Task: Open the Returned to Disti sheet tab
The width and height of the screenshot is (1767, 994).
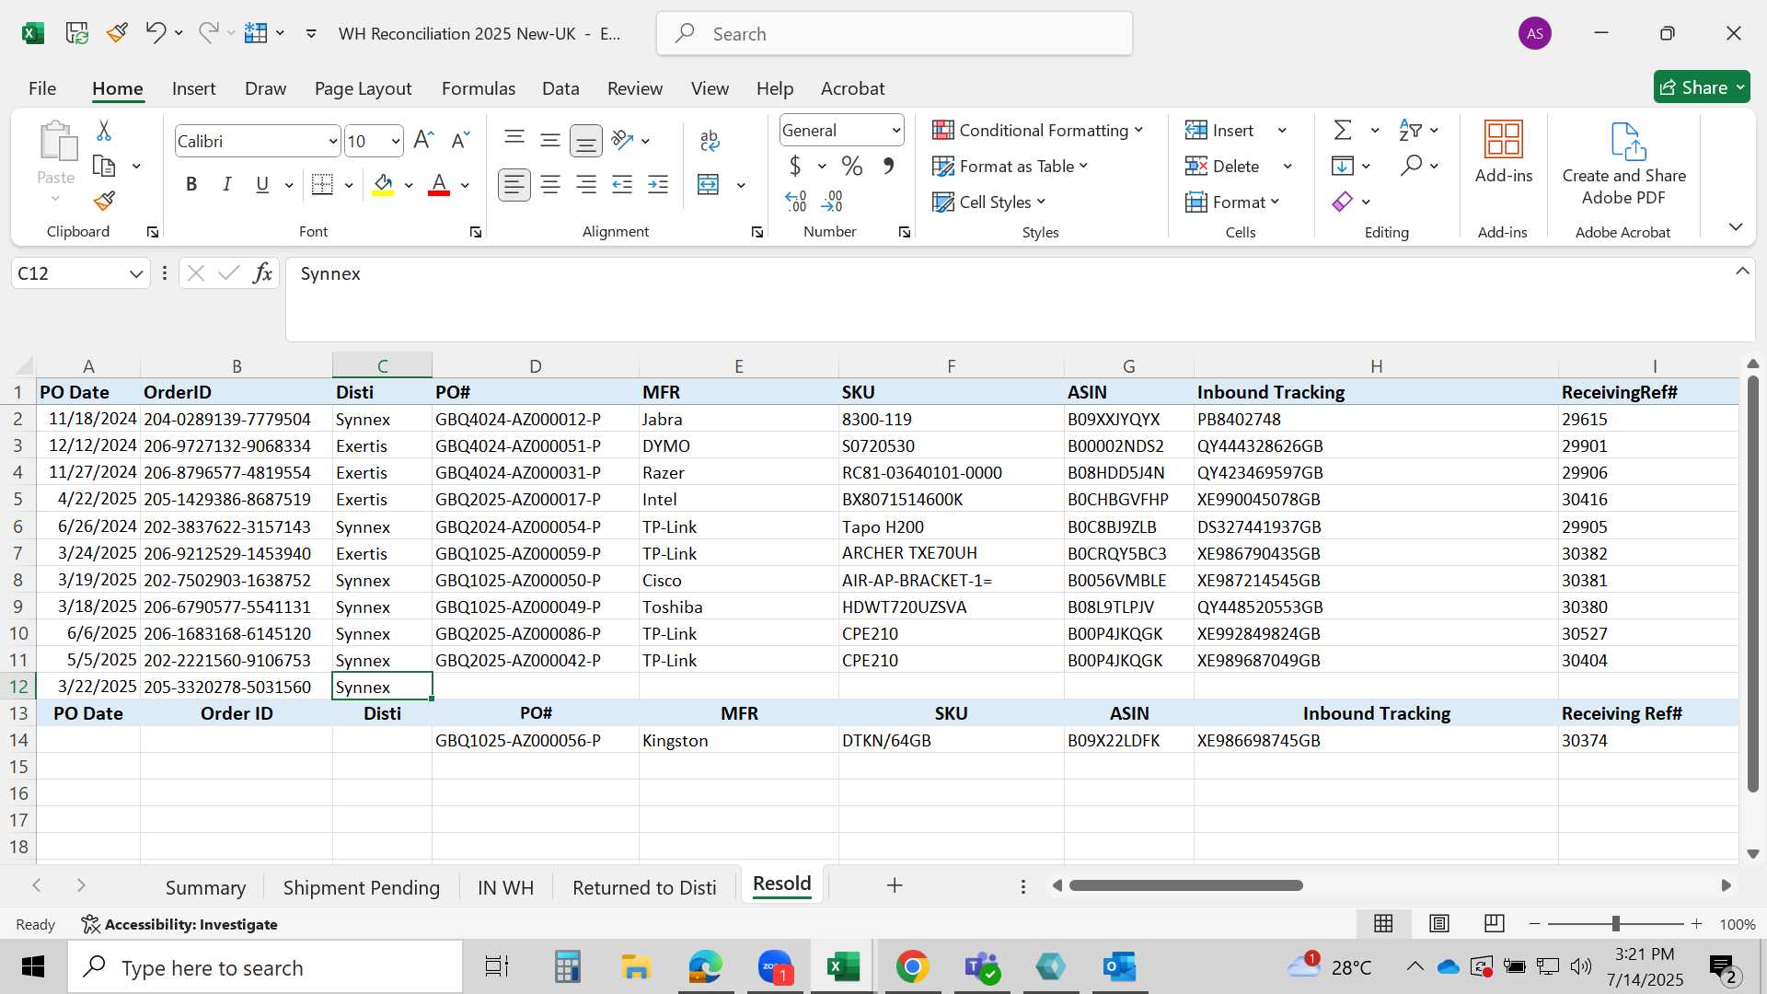Action: (x=644, y=887)
